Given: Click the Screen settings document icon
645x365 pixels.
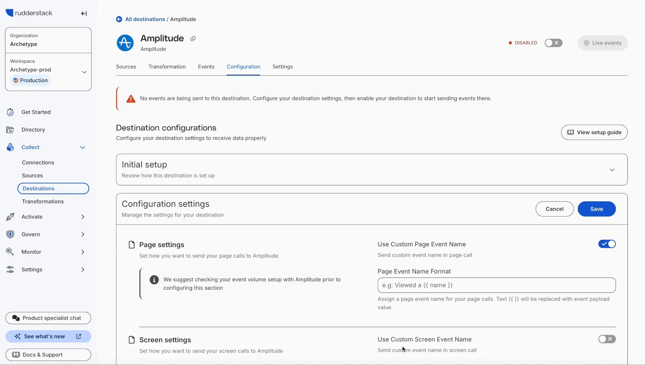Looking at the screenshot, I should (x=132, y=340).
